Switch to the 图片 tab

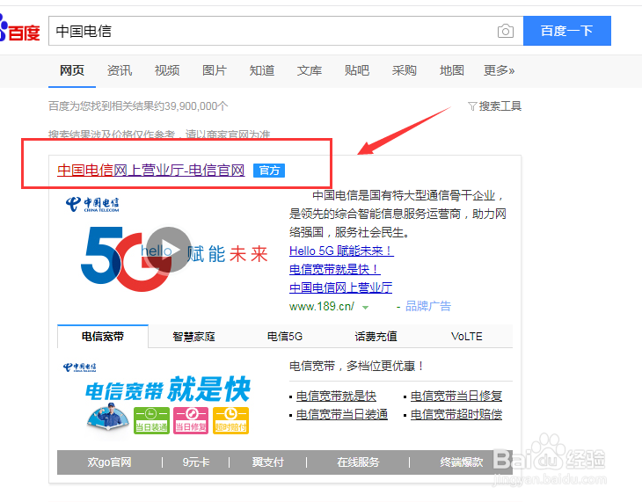tap(215, 70)
